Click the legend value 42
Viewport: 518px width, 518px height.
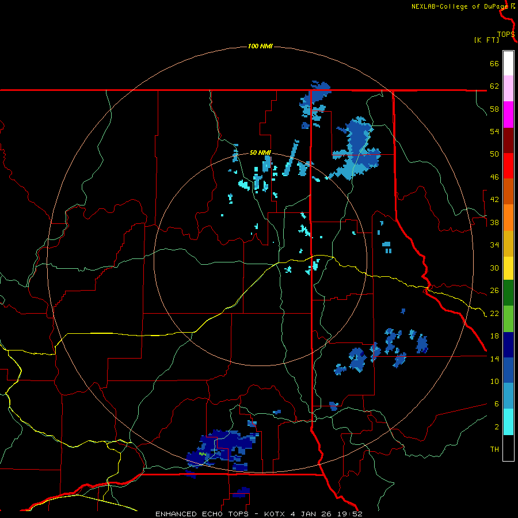coord(494,200)
